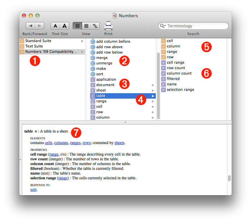Screen dimensions: 251x222
Task: Expand Standard Suite arrow
Action: pos(82,41)
